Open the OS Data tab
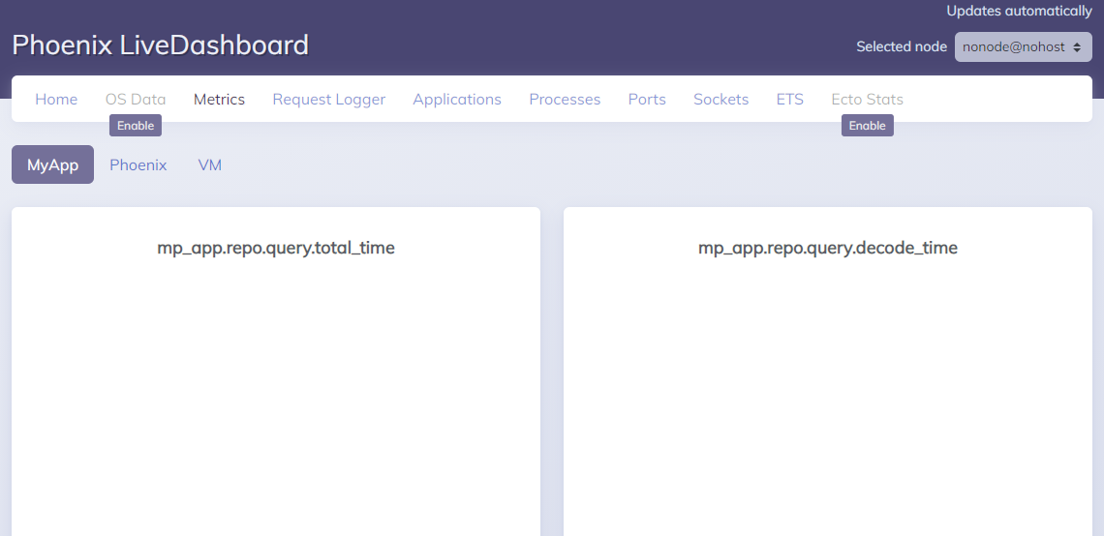The width and height of the screenshot is (1104, 536). tap(136, 100)
